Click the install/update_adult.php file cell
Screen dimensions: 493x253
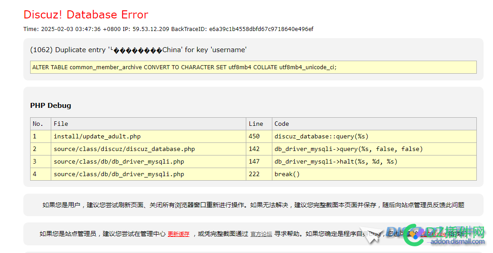click(148, 137)
